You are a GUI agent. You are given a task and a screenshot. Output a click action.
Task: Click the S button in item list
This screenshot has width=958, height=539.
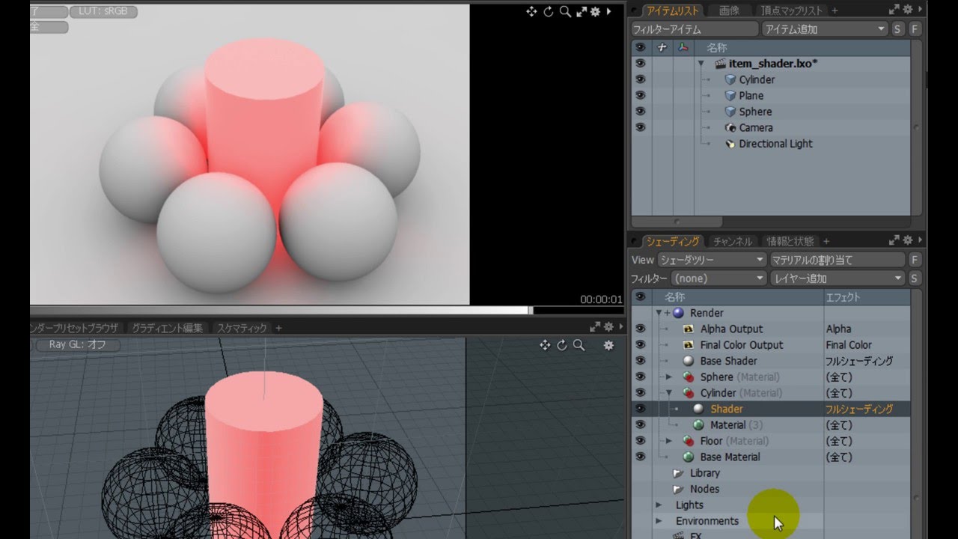pos(898,29)
